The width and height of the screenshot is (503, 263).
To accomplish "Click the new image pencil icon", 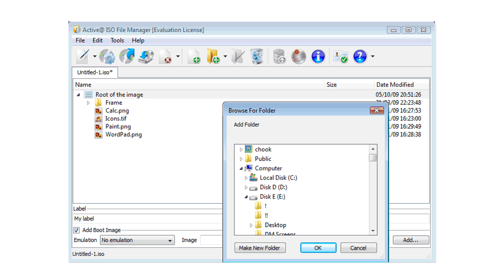I will coord(83,56).
